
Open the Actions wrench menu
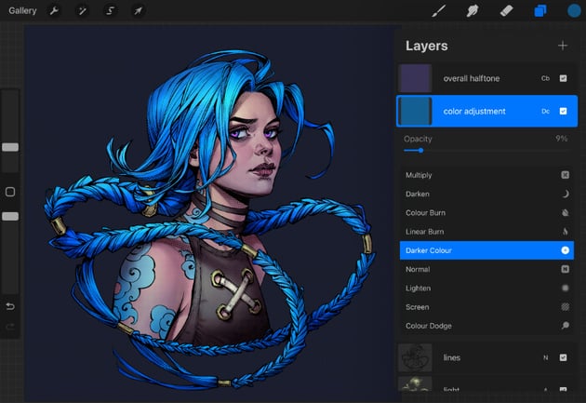point(54,10)
